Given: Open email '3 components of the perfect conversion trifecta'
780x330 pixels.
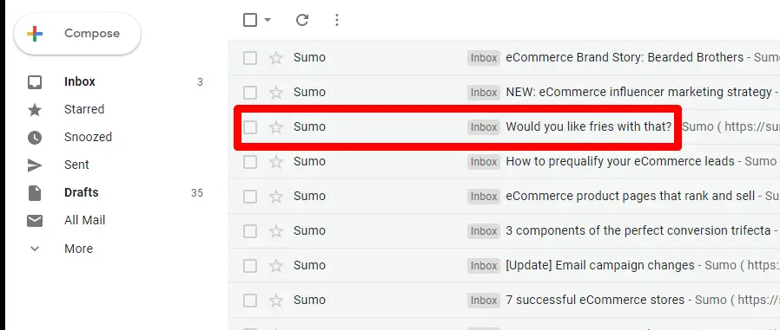Looking at the screenshot, I should click(x=638, y=230).
